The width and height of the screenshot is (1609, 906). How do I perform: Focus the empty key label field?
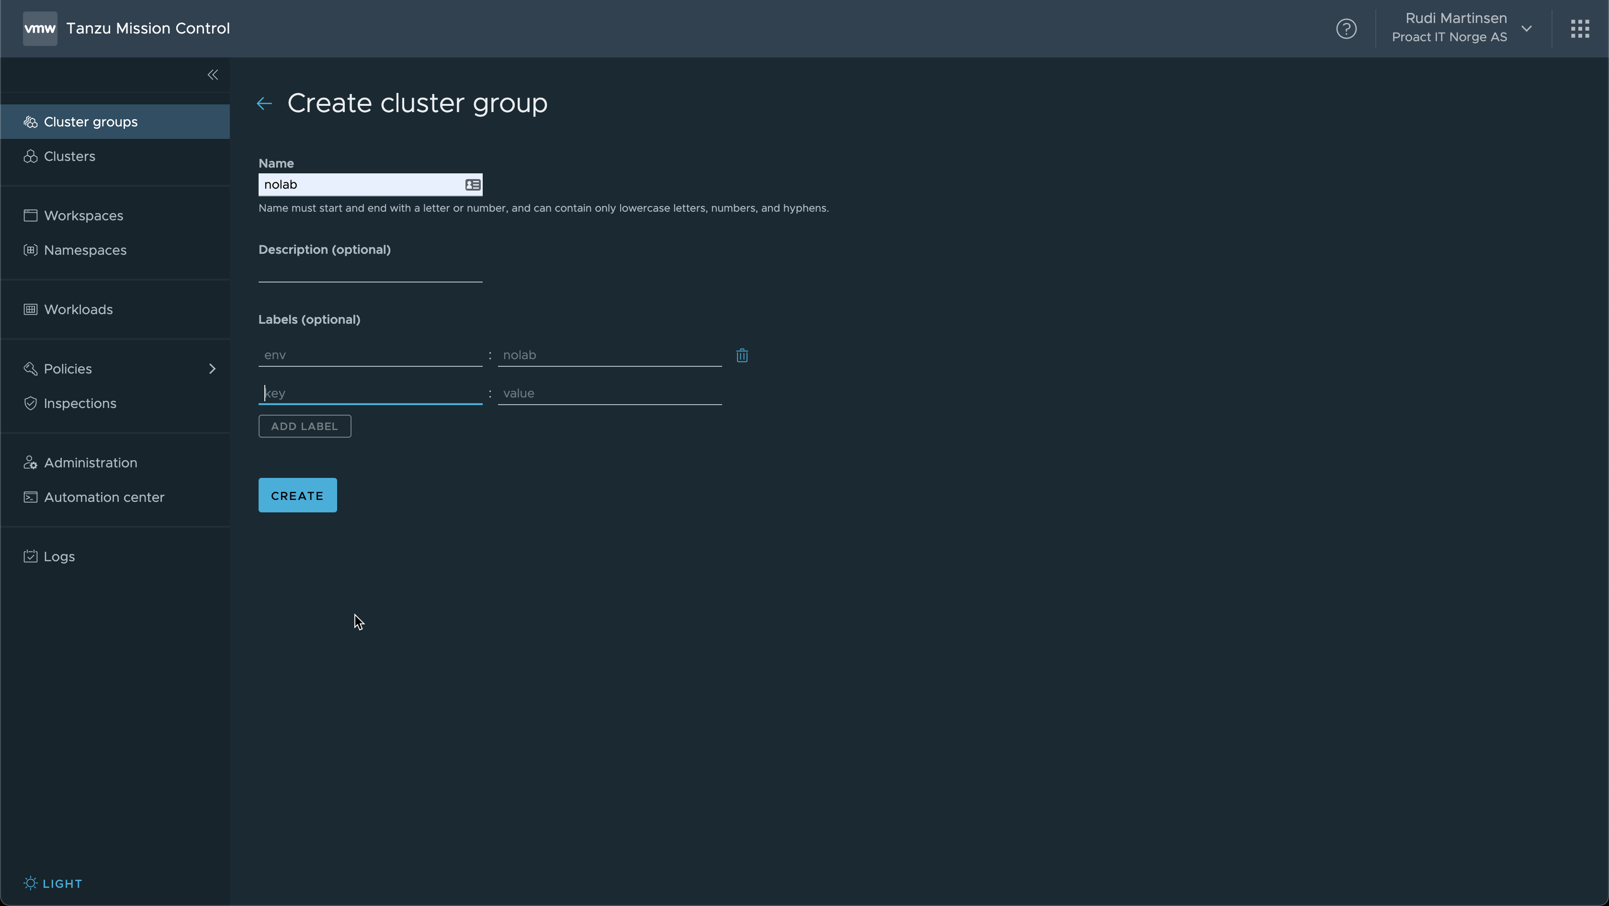point(370,393)
